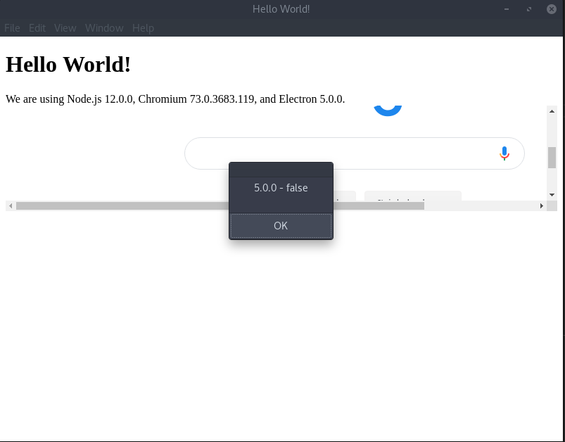
Task: Click the left arrow of the horizontal scrollbar
Action: coord(11,205)
